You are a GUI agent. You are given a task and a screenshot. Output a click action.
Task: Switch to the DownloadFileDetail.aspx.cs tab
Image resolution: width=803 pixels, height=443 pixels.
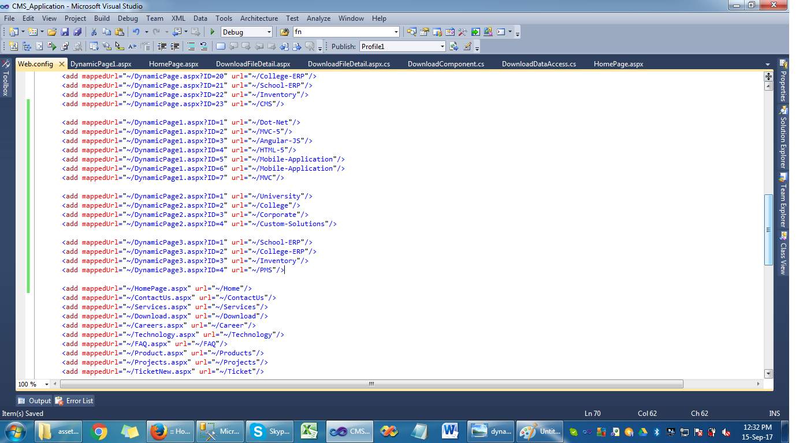(x=349, y=64)
